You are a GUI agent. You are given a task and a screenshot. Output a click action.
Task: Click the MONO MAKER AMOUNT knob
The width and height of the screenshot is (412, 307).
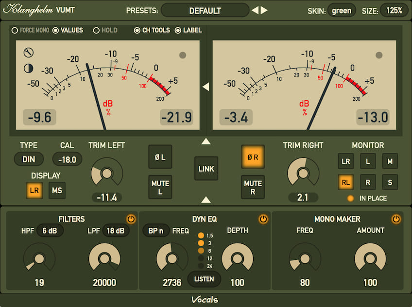(370, 259)
